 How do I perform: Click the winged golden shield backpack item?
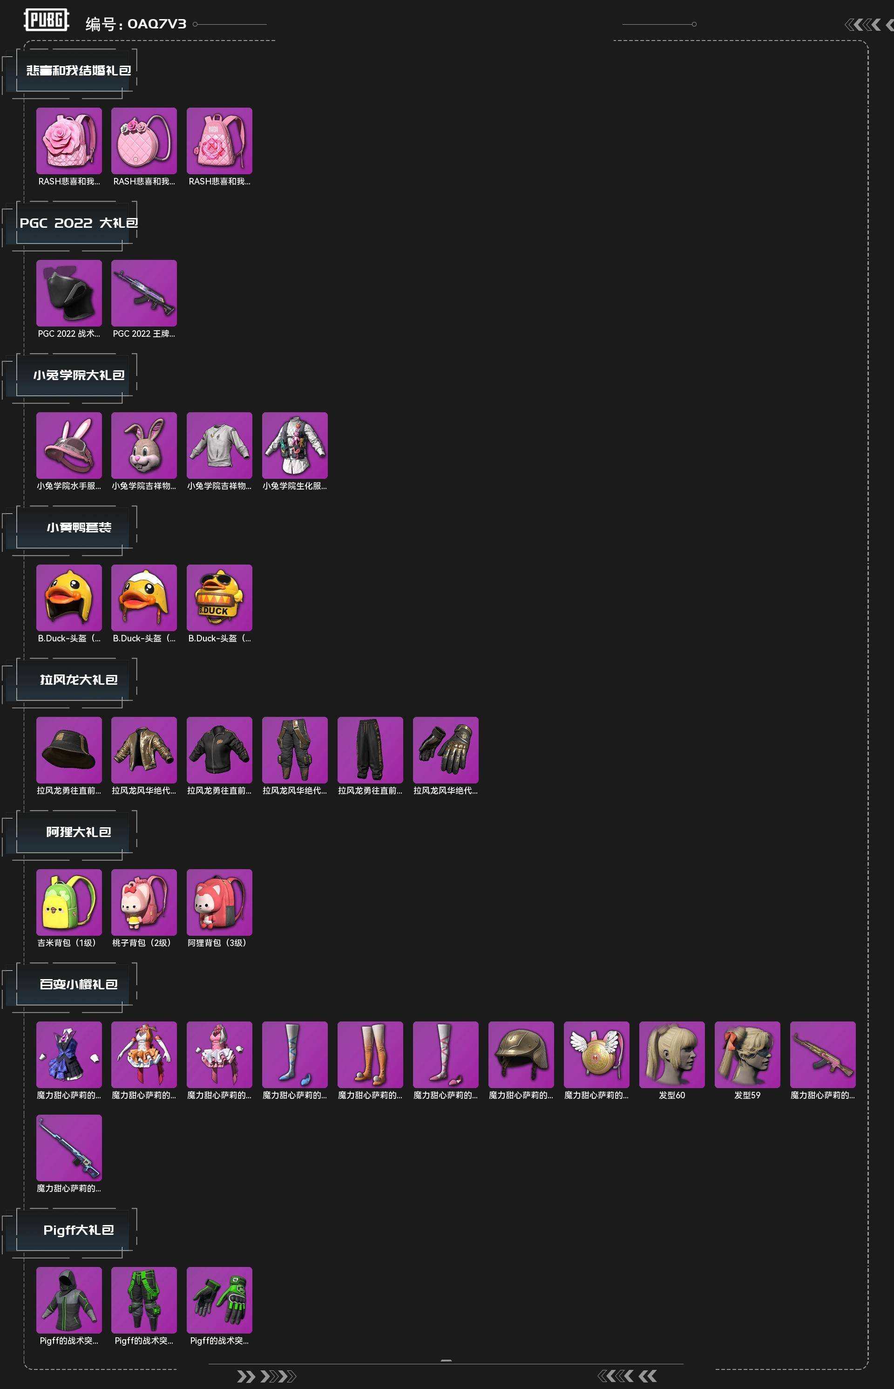[x=597, y=1055]
